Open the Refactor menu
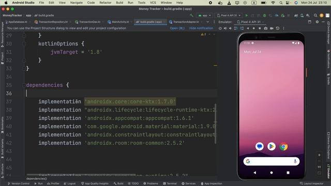The width and height of the screenshot is (331, 186). click(x=106, y=3)
